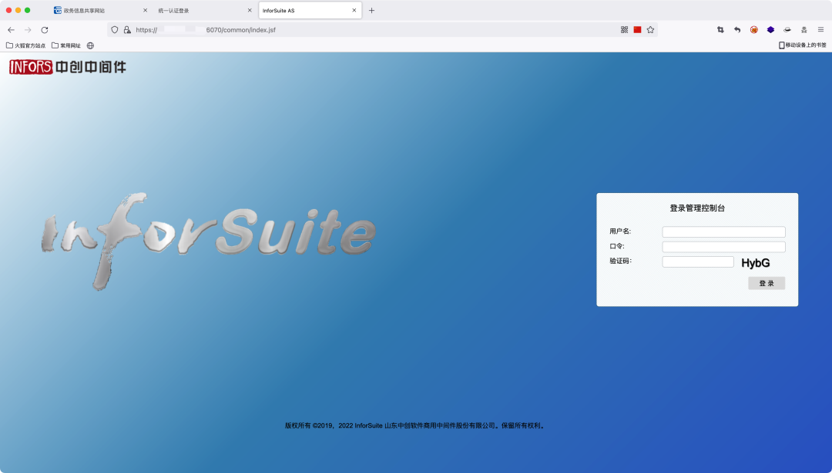Click the INFORS 中创中间件 logo

pos(67,67)
